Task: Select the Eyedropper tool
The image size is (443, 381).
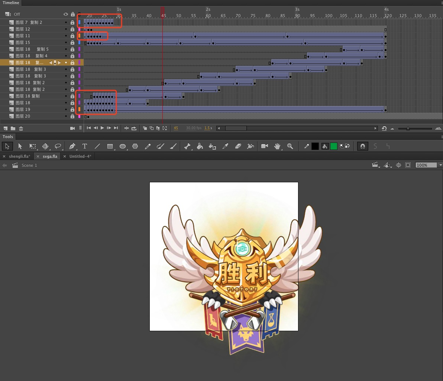Action: click(225, 146)
